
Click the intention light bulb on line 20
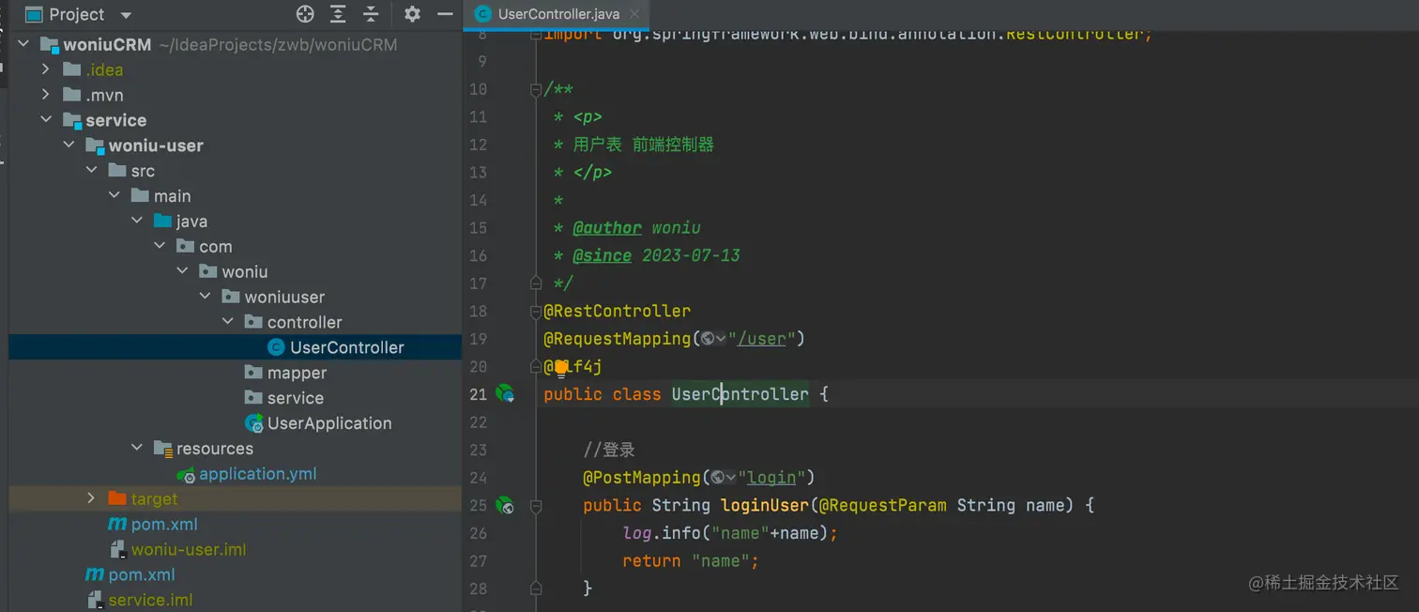tap(561, 367)
